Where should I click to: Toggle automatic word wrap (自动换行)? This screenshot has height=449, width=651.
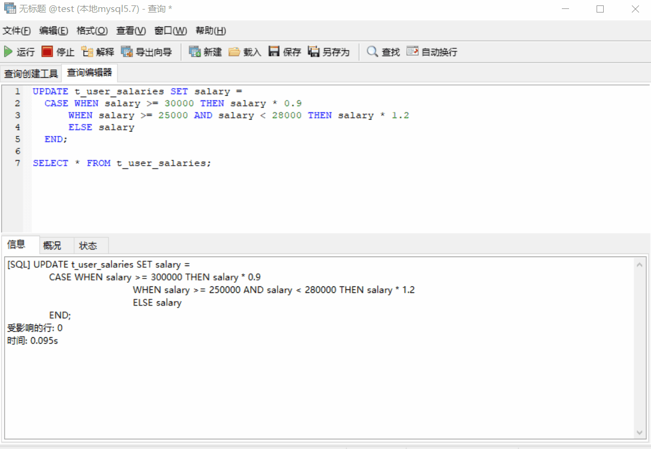click(431, 51)
